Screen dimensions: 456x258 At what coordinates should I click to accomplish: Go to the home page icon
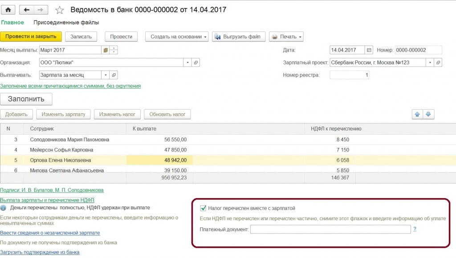(x=8, y=10)
